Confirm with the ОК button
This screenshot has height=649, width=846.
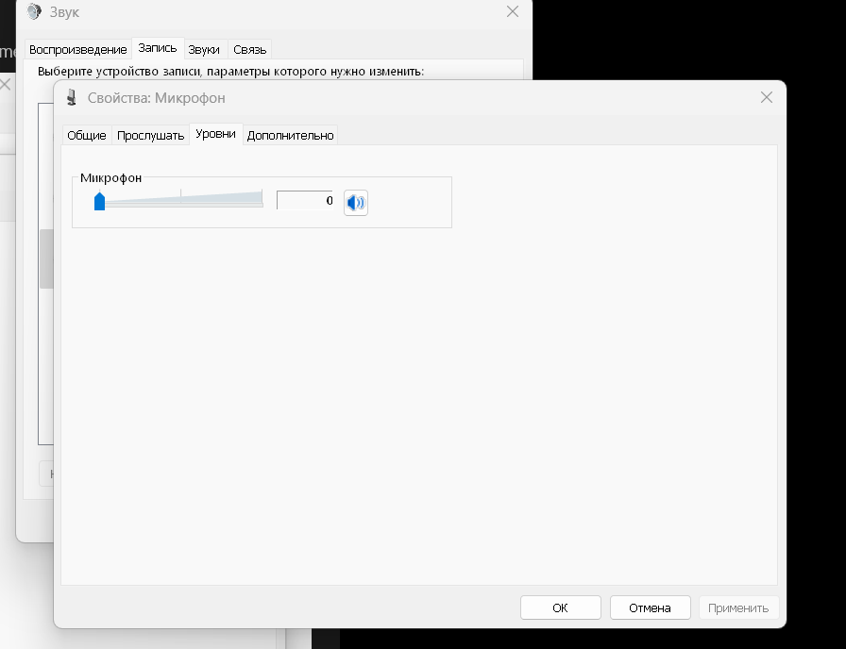click(x=561, y=607)
